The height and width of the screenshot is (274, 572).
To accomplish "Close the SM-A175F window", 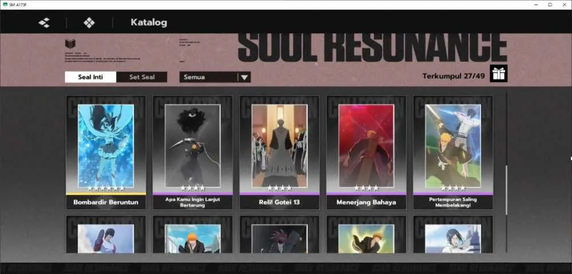I will point(565,5).
